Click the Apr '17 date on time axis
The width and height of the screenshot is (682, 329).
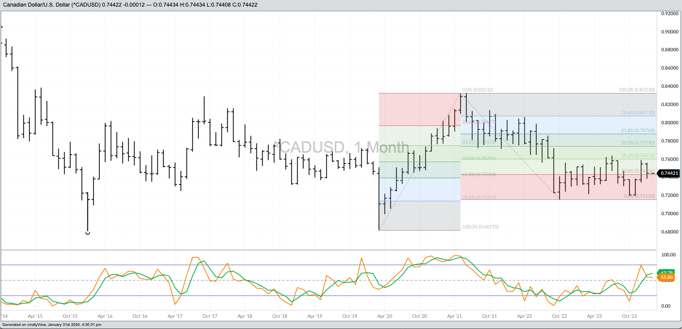[x=175, y=316]
